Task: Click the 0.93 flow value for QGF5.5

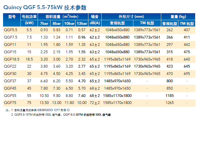Action: pyautogui.click(x=44, y=30)
